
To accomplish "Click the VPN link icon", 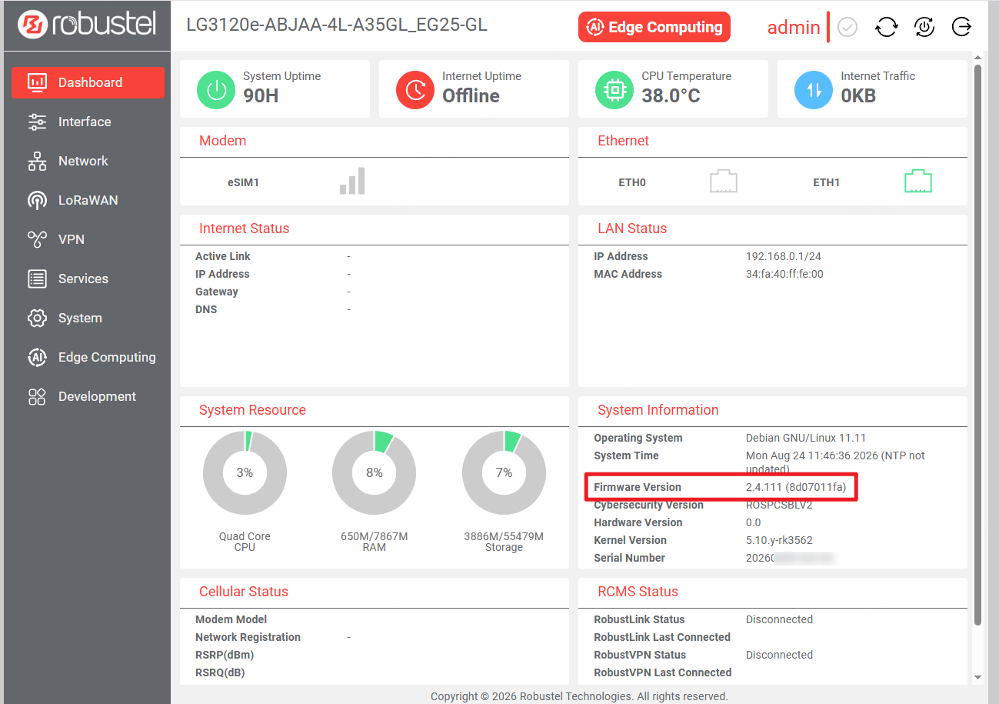I will (37, 239).
